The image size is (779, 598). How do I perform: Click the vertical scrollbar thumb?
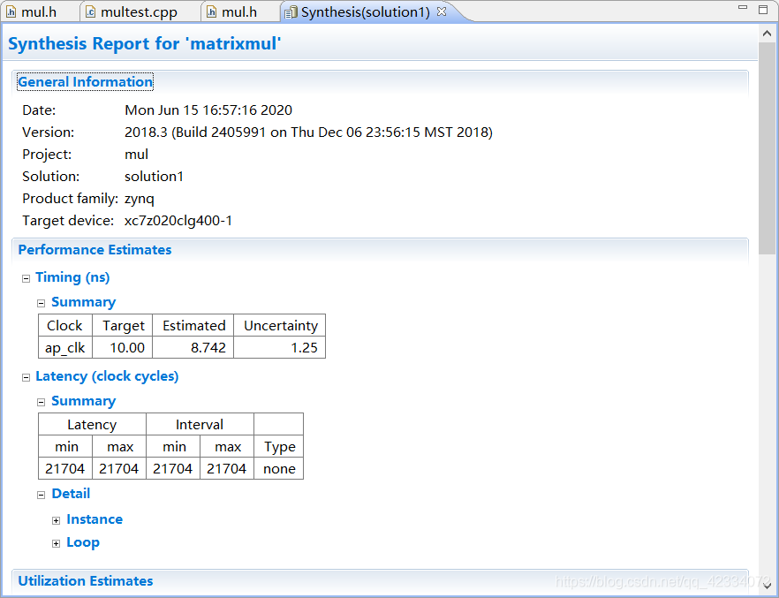(x=766, y=149)
